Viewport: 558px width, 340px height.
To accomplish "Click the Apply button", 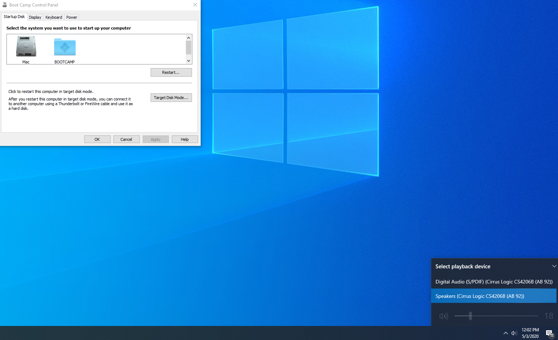I will 156,139.
